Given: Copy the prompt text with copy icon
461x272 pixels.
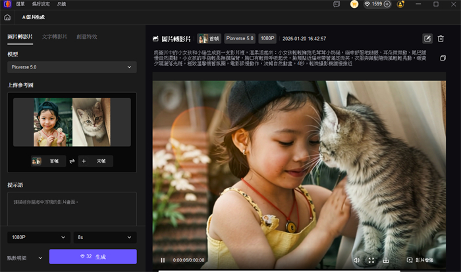Looking at the screenshot, I should (x=443, y=58).
